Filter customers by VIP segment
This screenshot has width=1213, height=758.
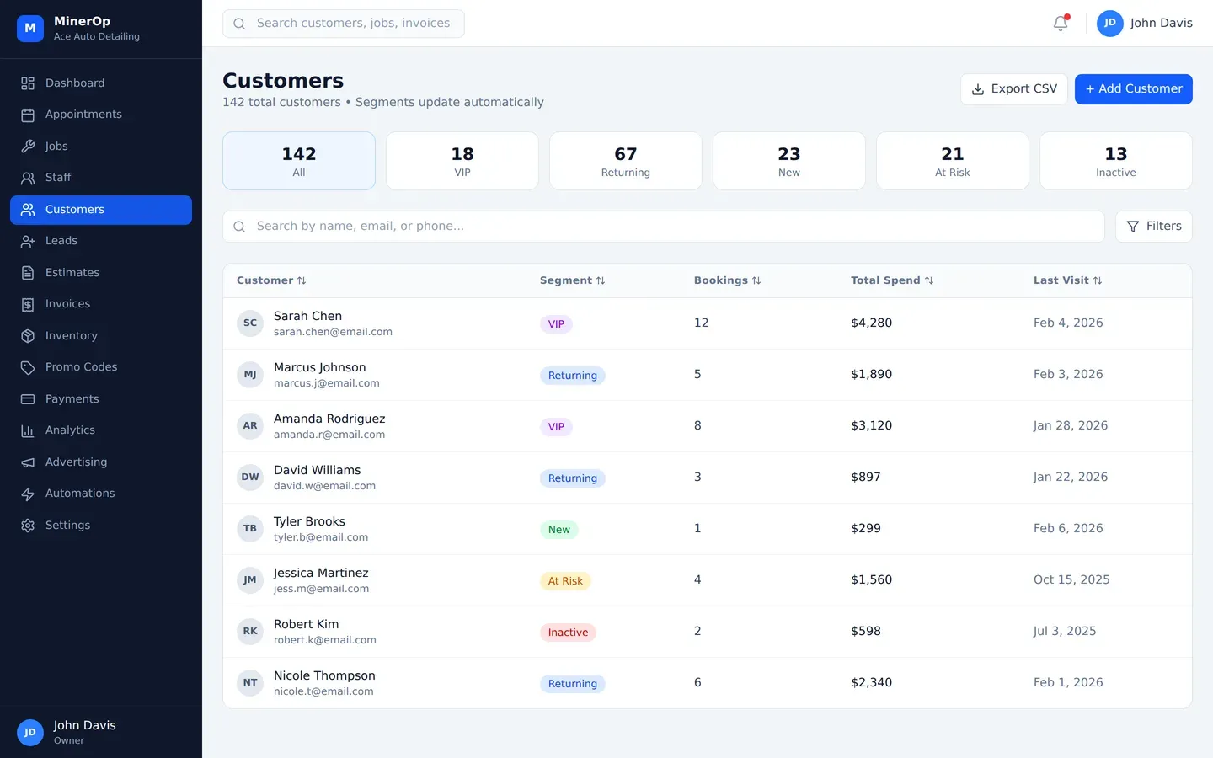pos(462,161)
